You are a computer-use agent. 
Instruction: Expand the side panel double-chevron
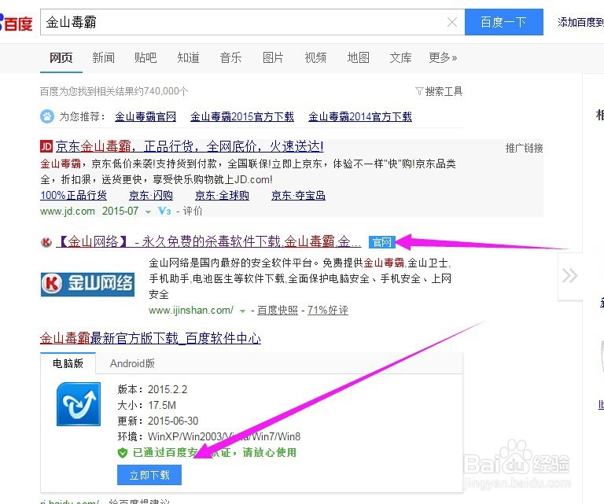point(569,275)
